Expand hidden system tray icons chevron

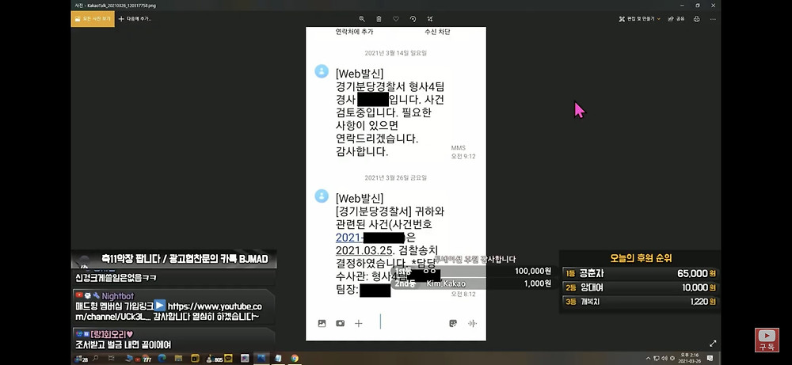(x=649, y=359)
